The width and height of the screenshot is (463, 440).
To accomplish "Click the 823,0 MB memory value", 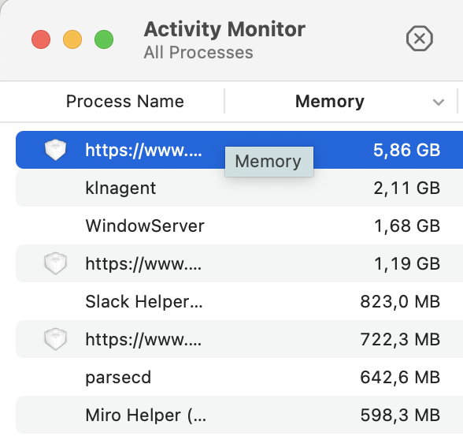I will click(x=400, y=301).
